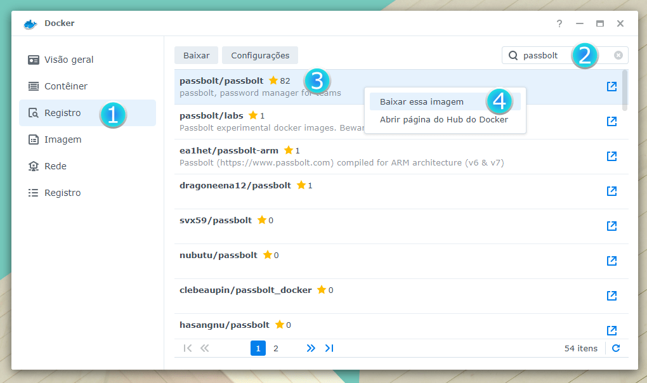Screen dimensions: 647x383
Task: Open external link icon for passbolt/passbolt
Action: tap(611, 86)
